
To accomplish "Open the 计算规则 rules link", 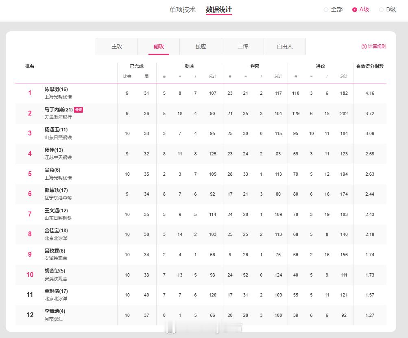I will pos(376,46).
